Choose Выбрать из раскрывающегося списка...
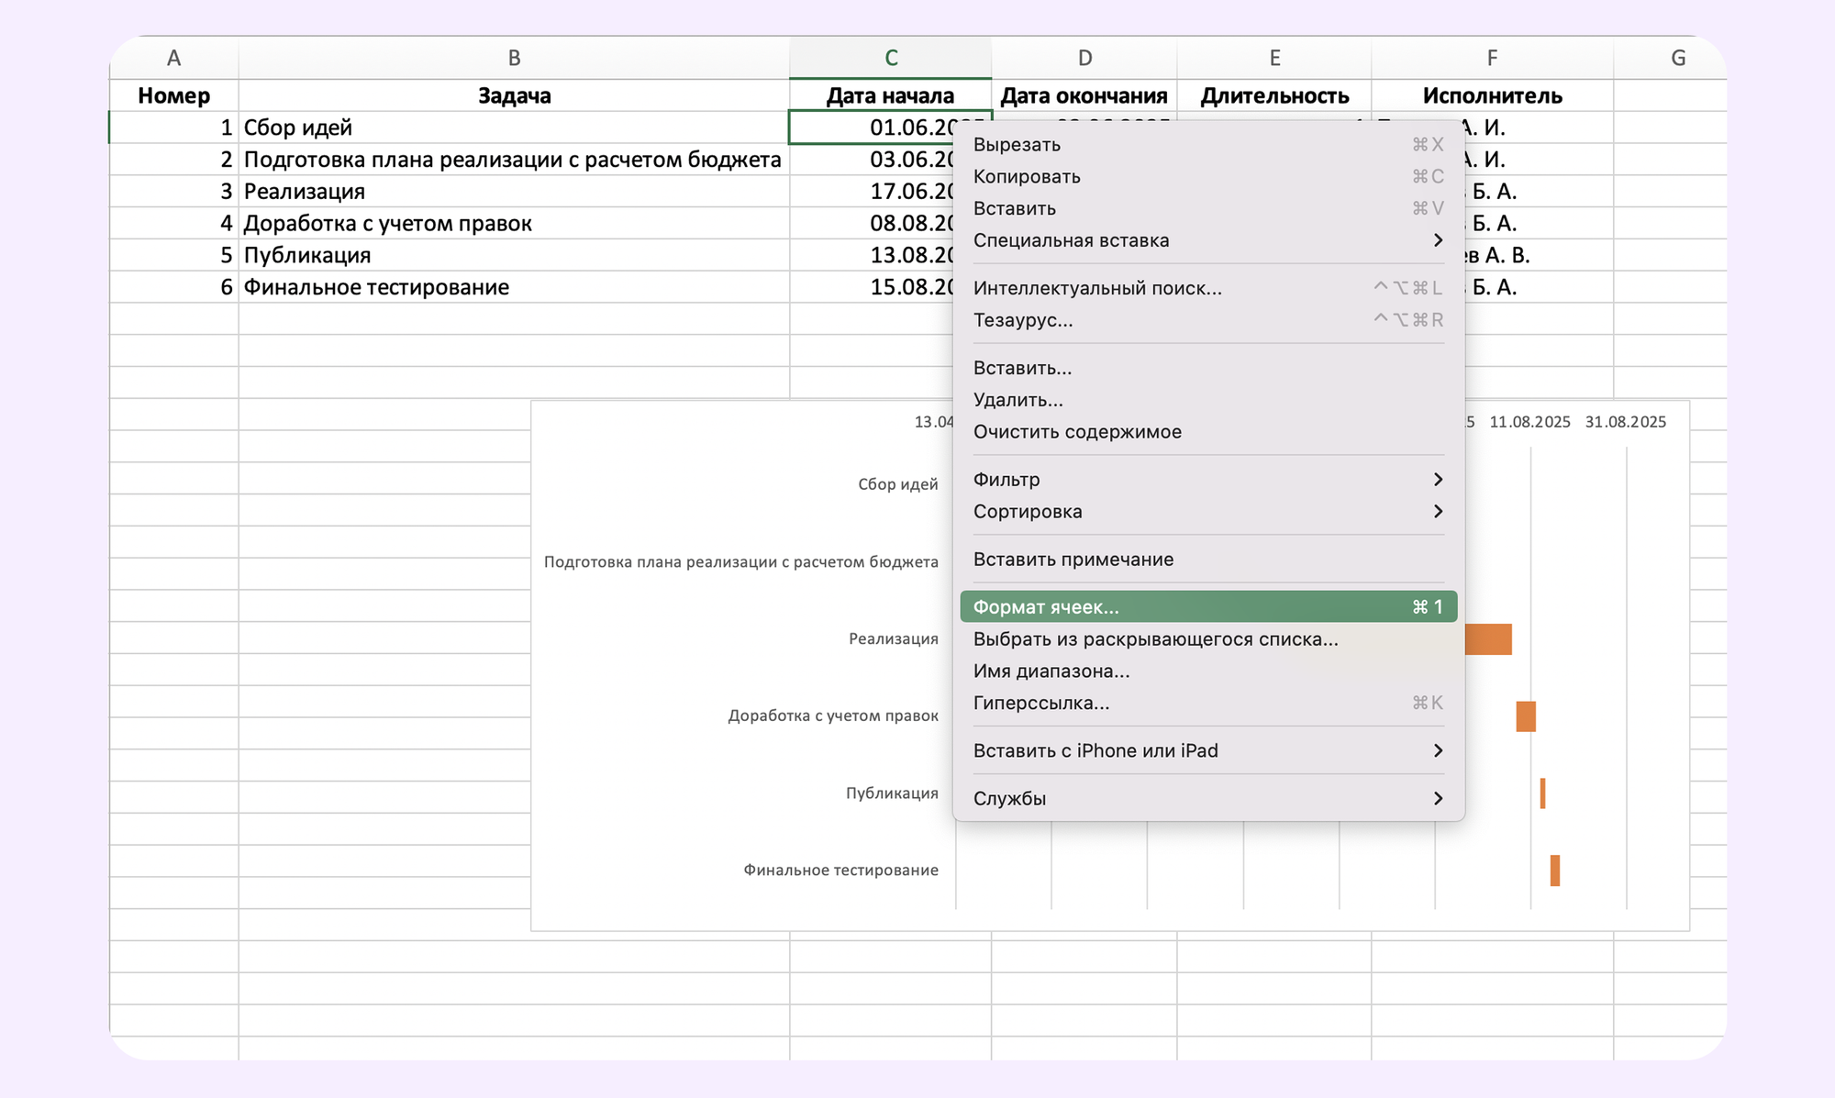The height and width of the screenshot is (1098, 1835). pos(1208,639)
